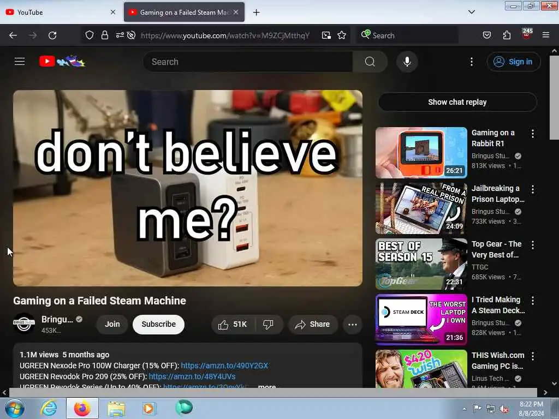This screenshot has height=419, width=559.
Task: Launch Internet Explorer from taskbar
Action: tap(49, 408)
